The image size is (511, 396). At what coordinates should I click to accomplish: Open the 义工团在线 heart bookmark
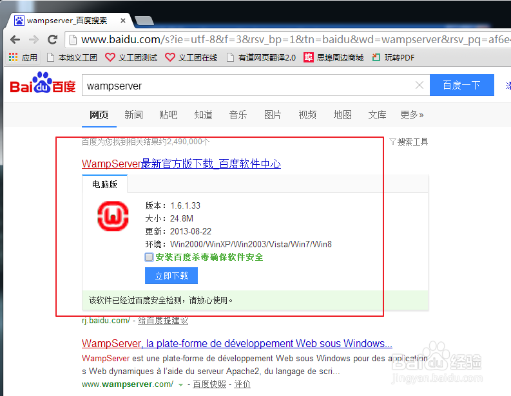pos(191,58)
